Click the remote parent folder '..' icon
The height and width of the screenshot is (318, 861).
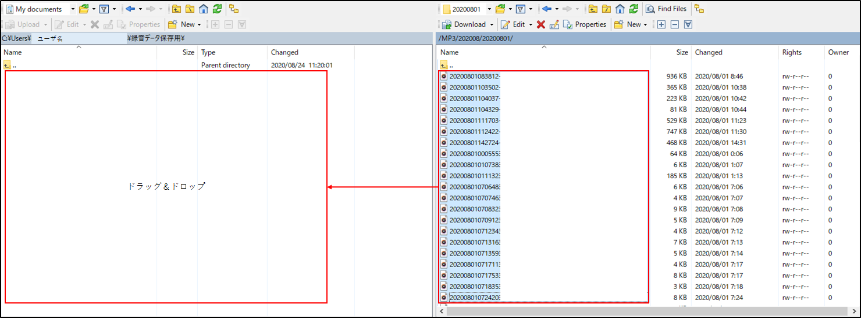[444, 65]
